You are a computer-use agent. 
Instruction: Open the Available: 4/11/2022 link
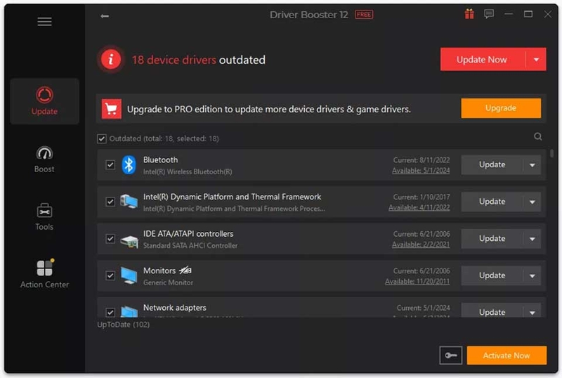[x=419, y=208]
